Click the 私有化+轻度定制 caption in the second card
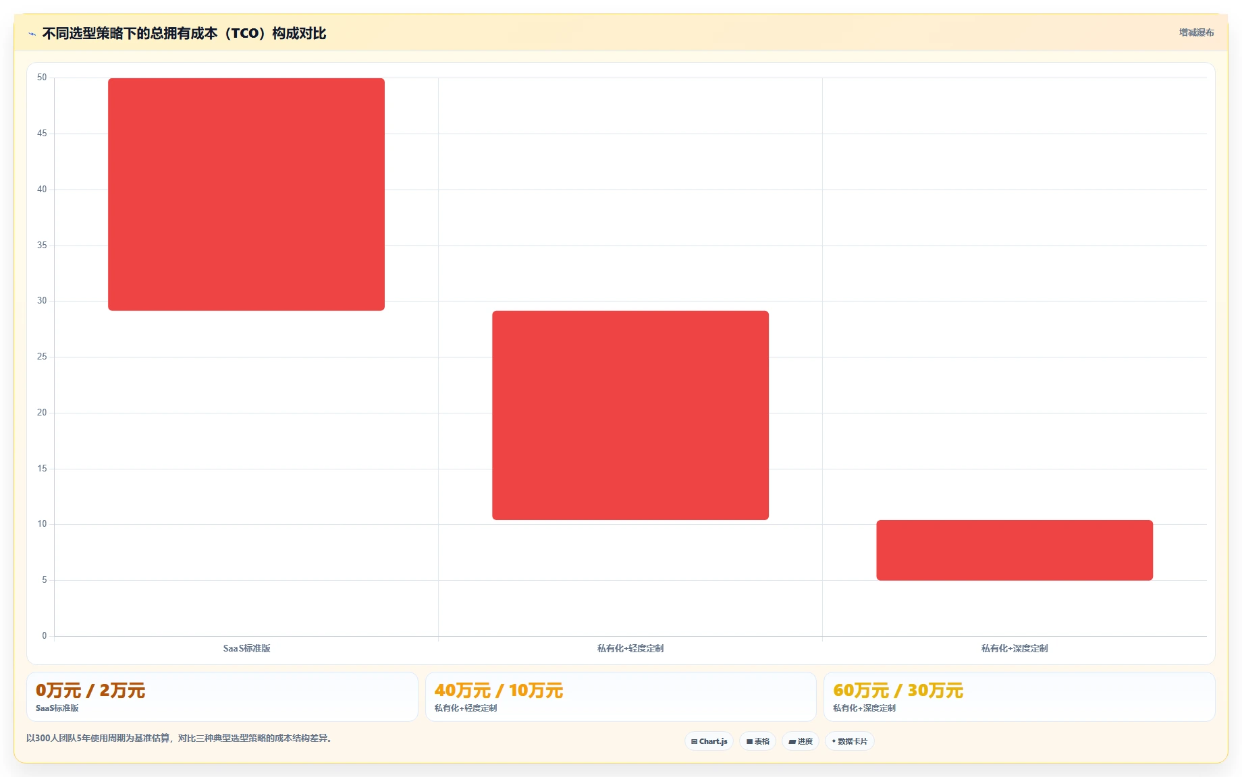 coord(466,708)
